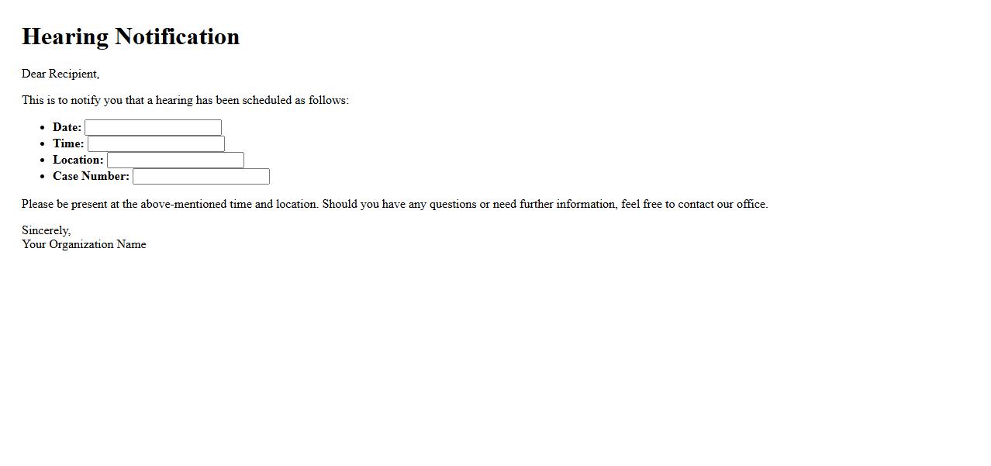Click the "Dear Recipient," greeting
This screenshot has width=991, height=466.
[60, 74]
